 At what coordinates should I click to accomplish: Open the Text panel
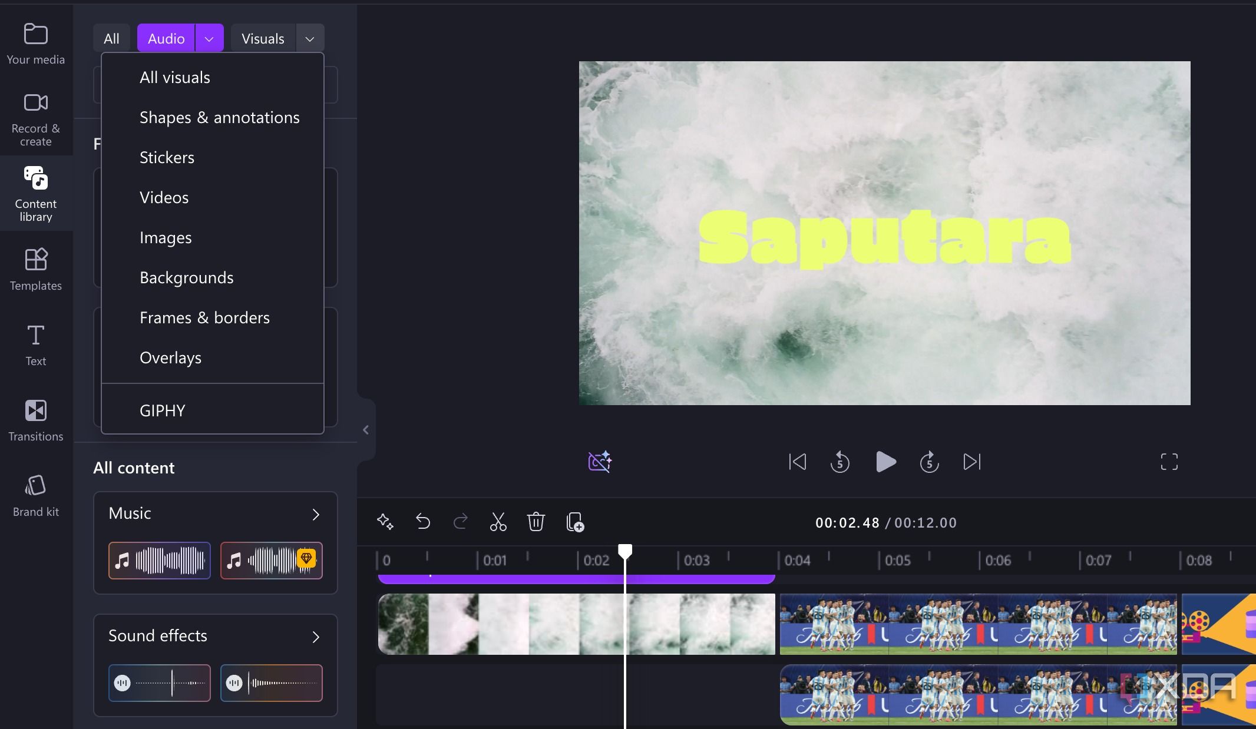35,344
